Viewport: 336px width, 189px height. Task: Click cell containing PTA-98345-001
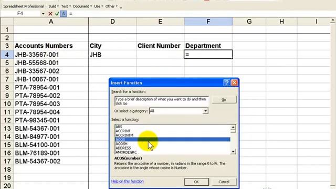point(51,120)
